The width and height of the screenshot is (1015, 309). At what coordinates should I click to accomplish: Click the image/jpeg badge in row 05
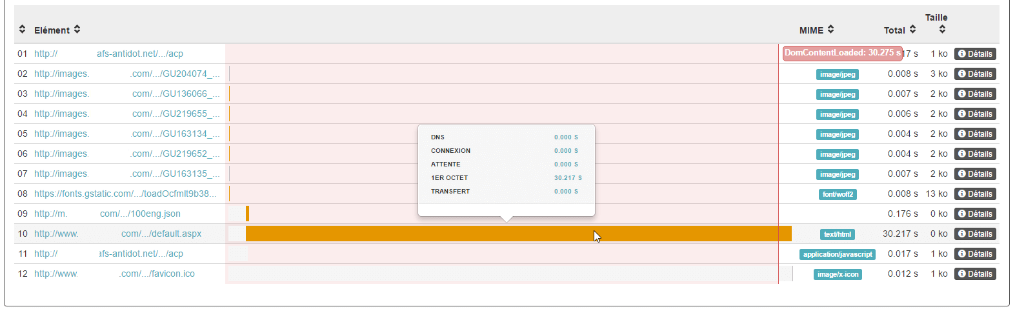point(838,134)
